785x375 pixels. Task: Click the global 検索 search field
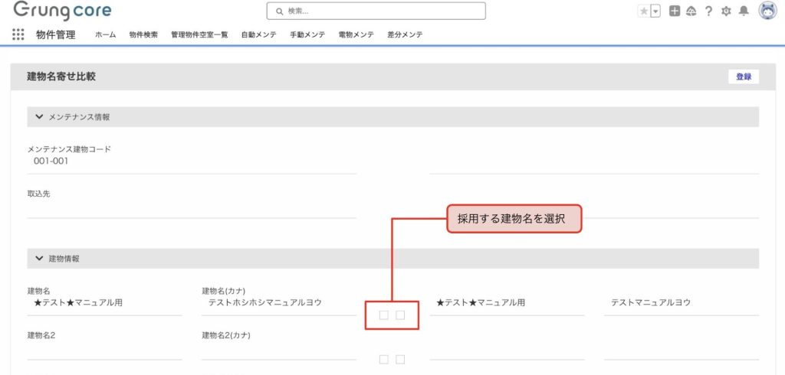pos(376,11)
